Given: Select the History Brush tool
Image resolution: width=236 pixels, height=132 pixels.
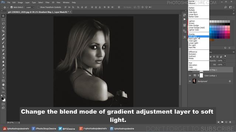Looking at the screenshot, I should [x=3, y=50].
